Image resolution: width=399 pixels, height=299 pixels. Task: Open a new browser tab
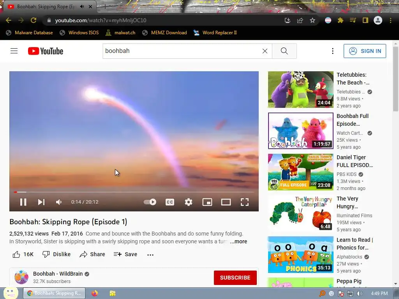[x=105, y=7]
